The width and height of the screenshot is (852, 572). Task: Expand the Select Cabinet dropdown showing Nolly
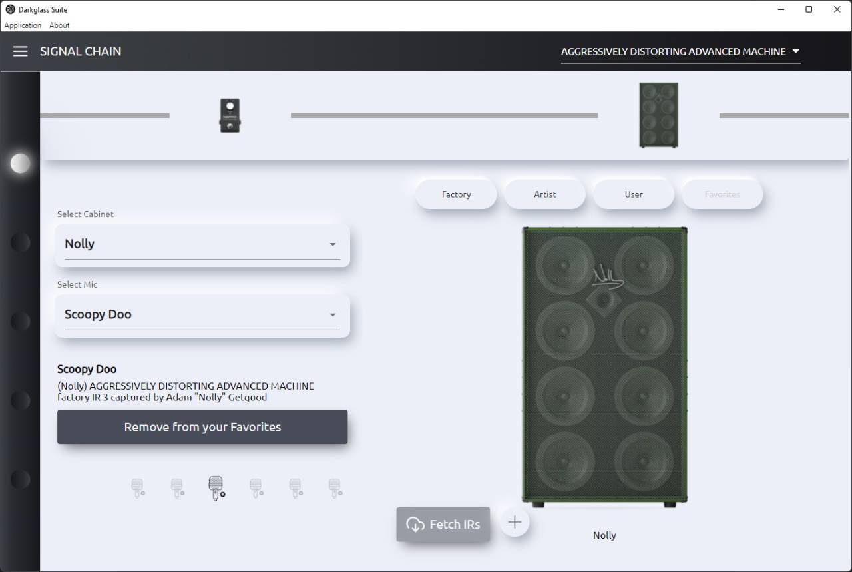(202, 244)
